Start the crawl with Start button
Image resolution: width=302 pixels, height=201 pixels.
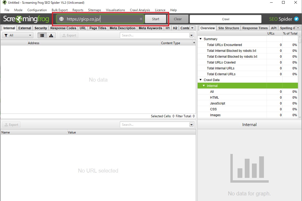(156, 19)
